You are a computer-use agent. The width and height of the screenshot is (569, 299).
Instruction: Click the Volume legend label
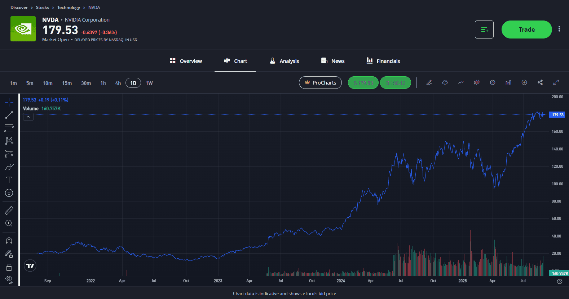pyautogui.click(x=31, y=109)
